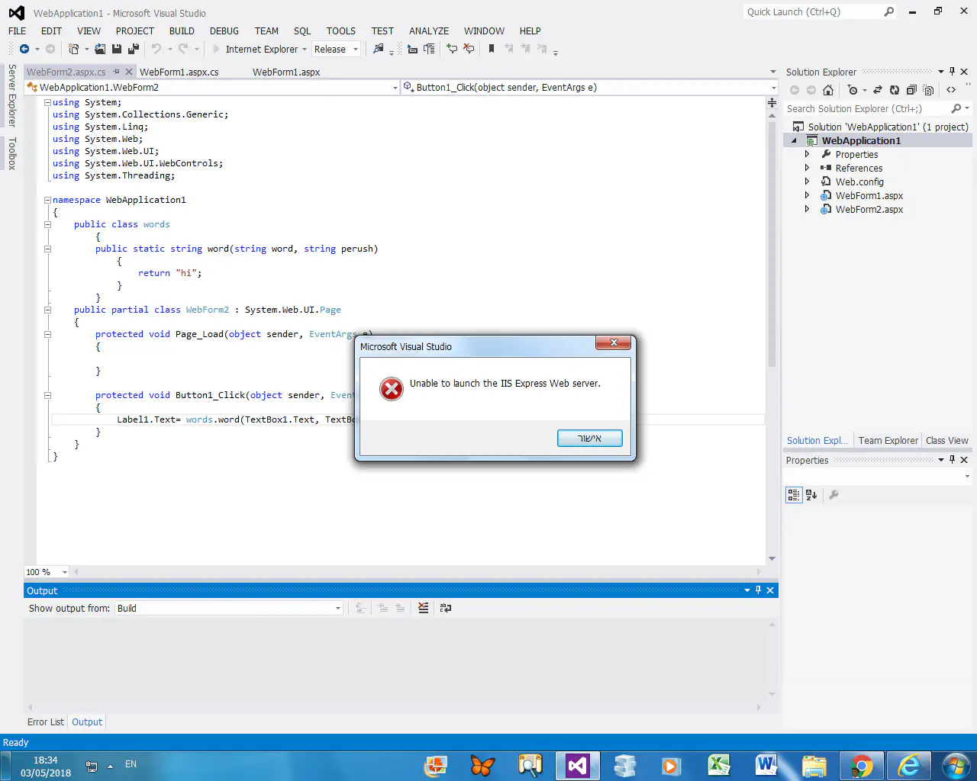Click Save All in the toolbar
The height and width of the screenshot is (781, 977).
[x=134, y=49]
